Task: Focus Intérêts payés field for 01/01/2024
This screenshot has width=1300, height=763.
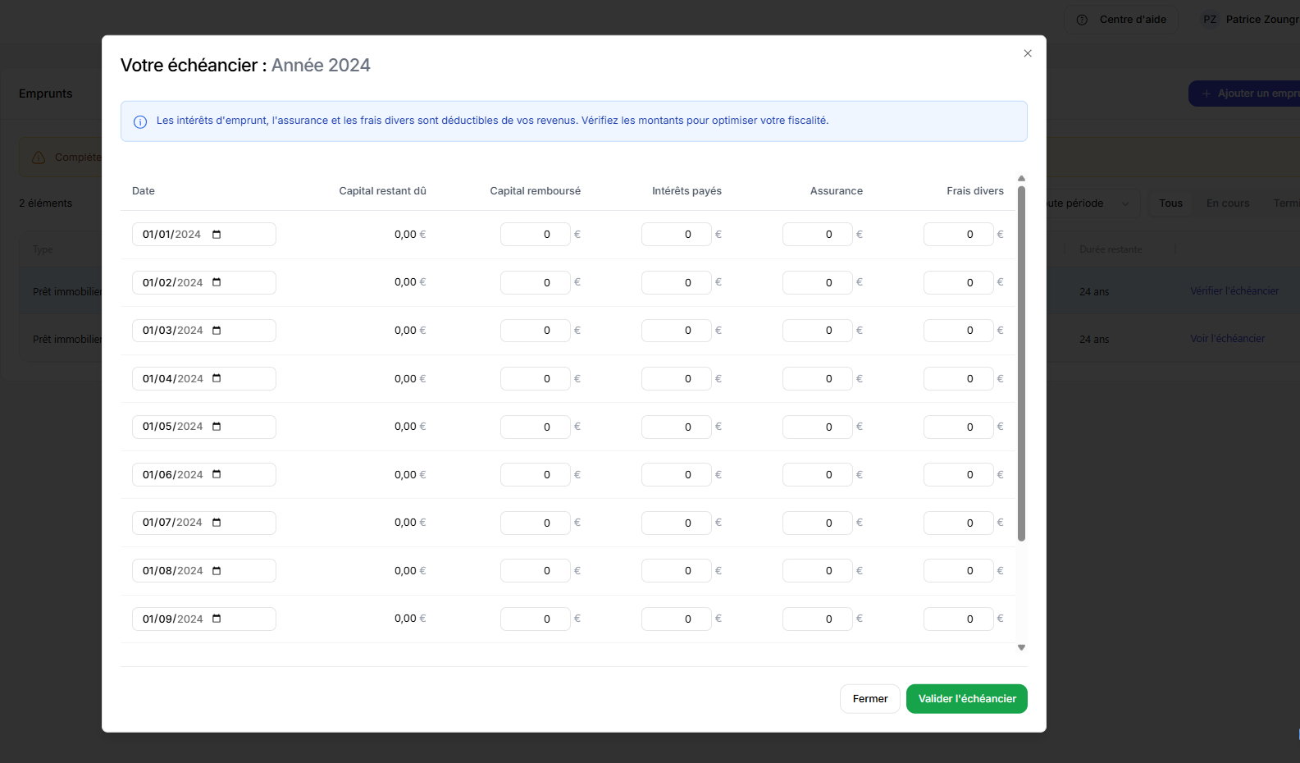Action: coord(676,235)
